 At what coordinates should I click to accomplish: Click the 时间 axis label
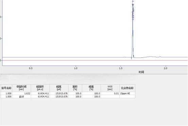pos(141,72)
